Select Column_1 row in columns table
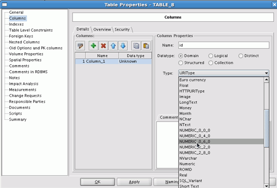Viewport: 277px width, 188px height. pos(113,61)
